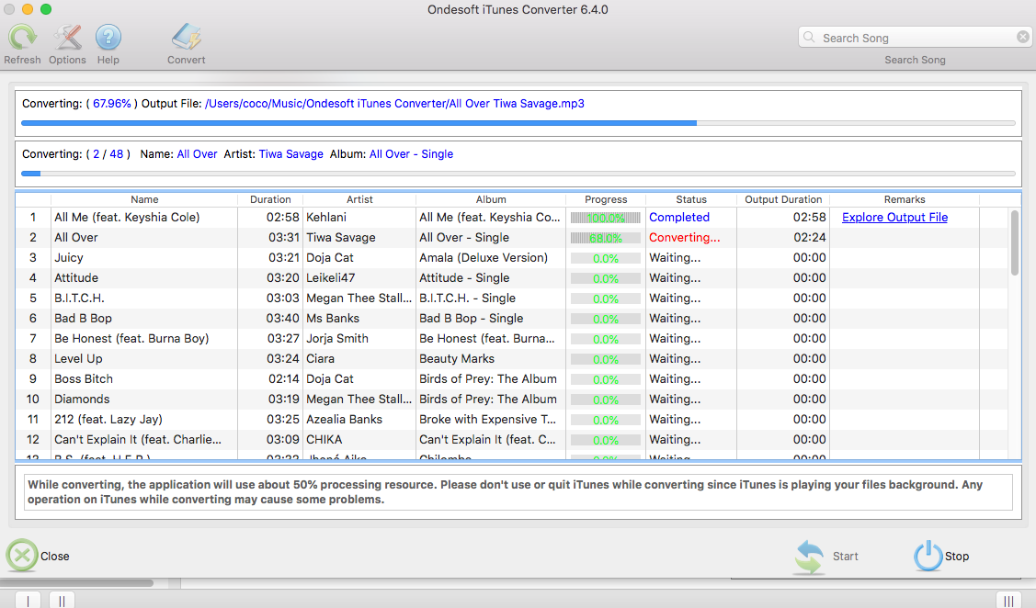The height and width of the screenshot is (608, 1036).
Task: Select the song named "All Over"
Action: [x=76, y=238]
